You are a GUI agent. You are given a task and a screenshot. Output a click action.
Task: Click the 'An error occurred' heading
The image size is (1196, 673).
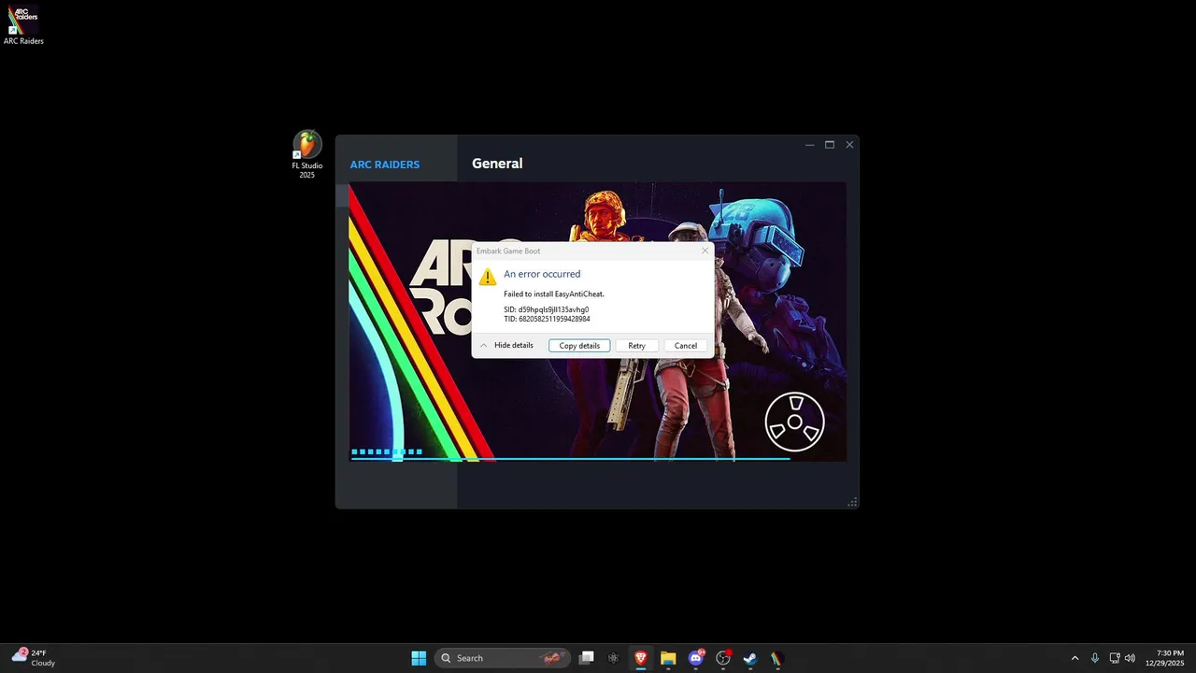coord(542,274)
